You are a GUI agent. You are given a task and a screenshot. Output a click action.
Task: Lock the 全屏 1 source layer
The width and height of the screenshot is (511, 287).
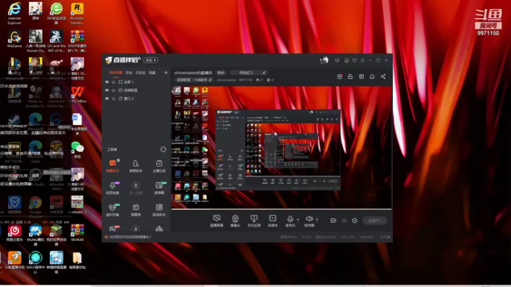pyautogui.click(x=114, y=82)
